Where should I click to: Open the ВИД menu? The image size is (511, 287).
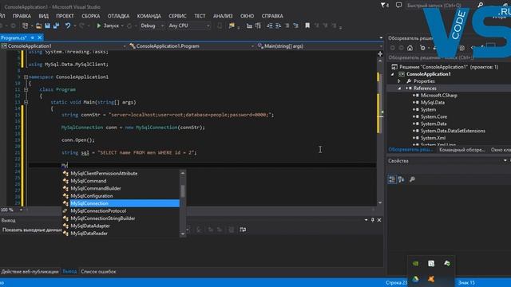(x=43, y=16)
